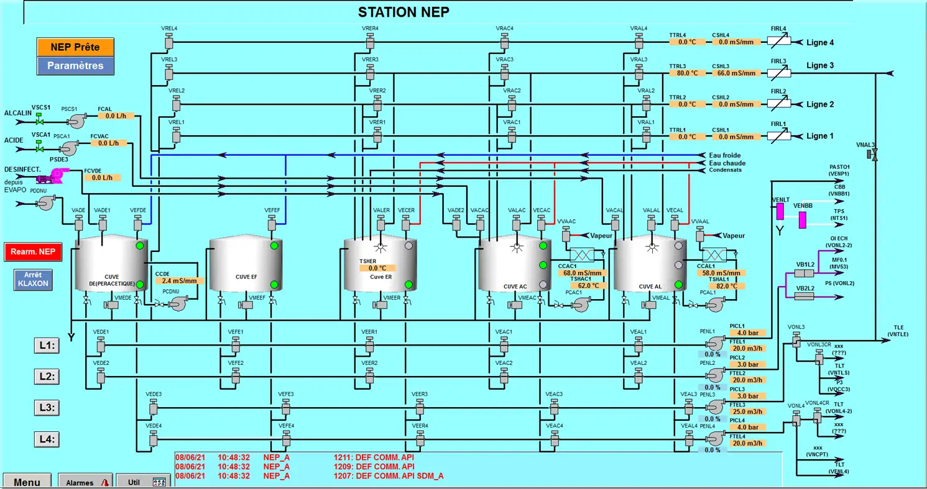Click the VECER hot water valve
927x489 pixels.
pos(406,223)
